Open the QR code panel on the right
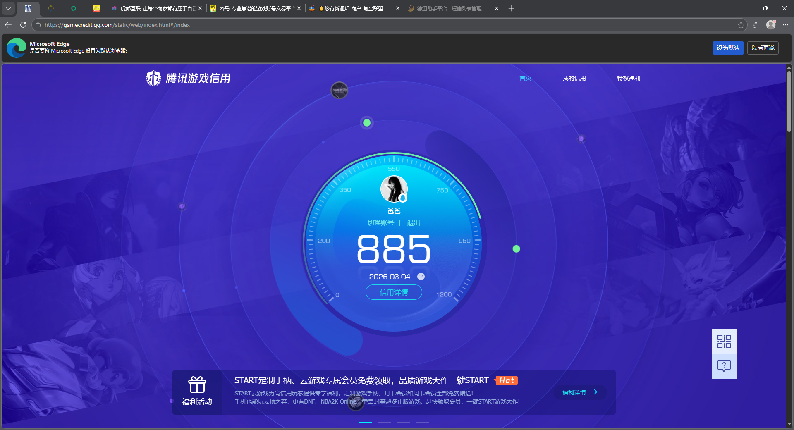794x430 pixels. coord(724,342)
